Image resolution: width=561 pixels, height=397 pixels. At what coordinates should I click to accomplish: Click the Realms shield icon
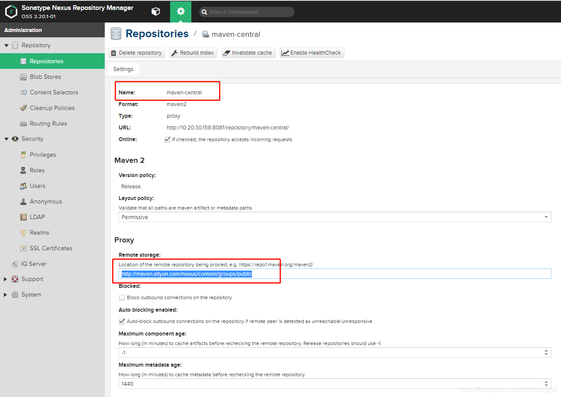(x=23, y=232)
